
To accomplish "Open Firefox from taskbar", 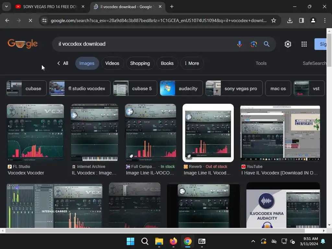I will click(x=173, y=241).
